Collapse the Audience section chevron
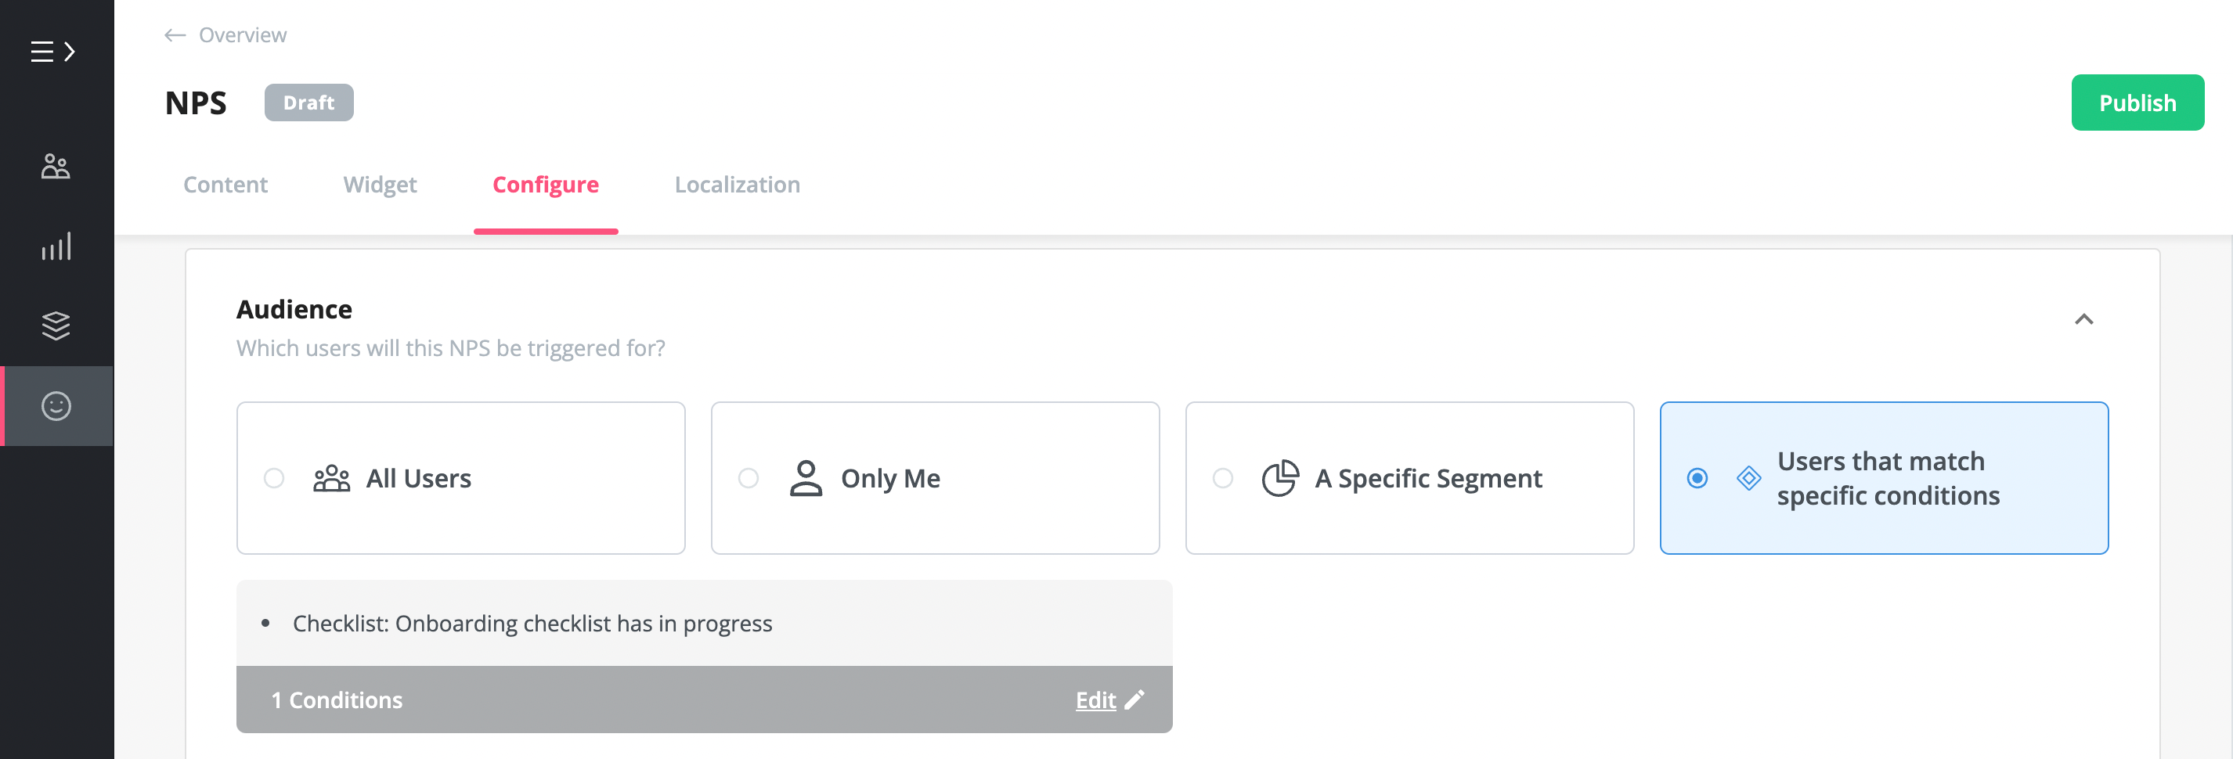Screen dimensions: 2233x759 tap(2084, 320)
